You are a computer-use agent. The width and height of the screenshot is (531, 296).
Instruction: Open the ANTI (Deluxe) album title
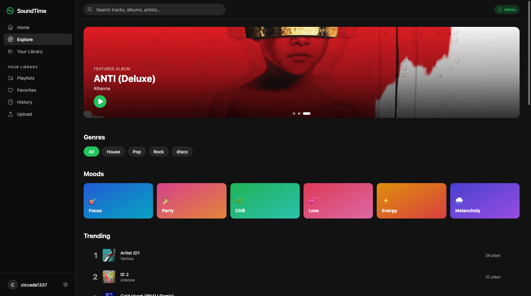125,78
